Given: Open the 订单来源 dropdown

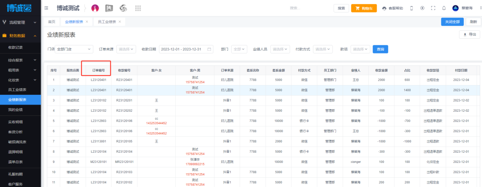Looking at the screenshot, I should [x=126, y=49].
